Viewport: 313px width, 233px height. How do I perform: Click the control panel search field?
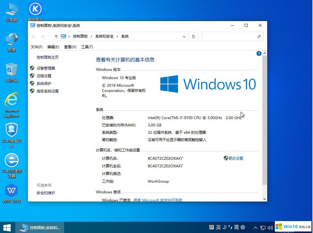point(233,37)
